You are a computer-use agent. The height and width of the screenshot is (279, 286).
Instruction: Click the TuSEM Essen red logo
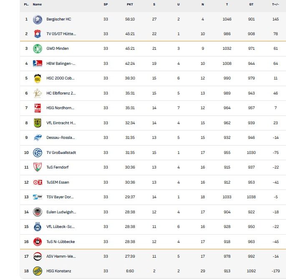coord(38,182)
